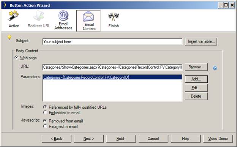Cancel the Button Action Wizard
Screen dimensions: 237x147
coord(153,139)
